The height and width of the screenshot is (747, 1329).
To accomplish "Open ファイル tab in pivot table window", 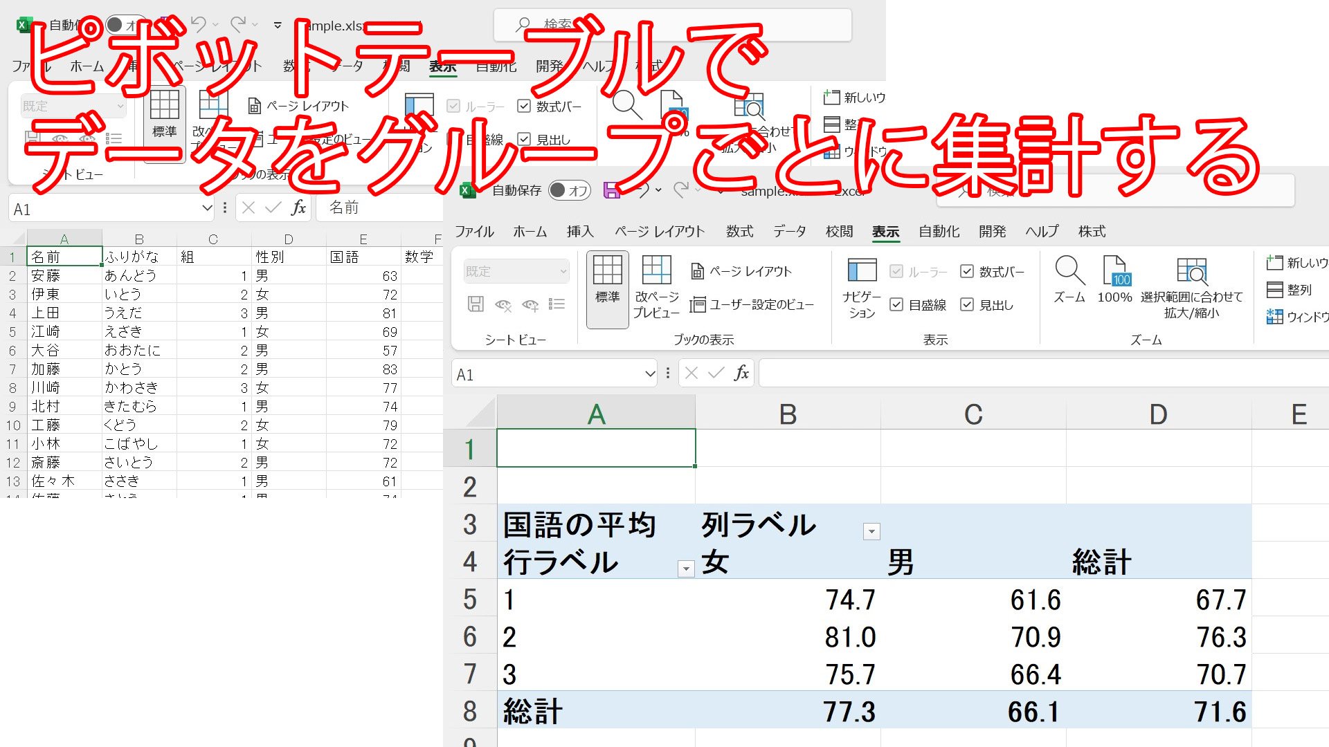I will [x=474, y=232].
